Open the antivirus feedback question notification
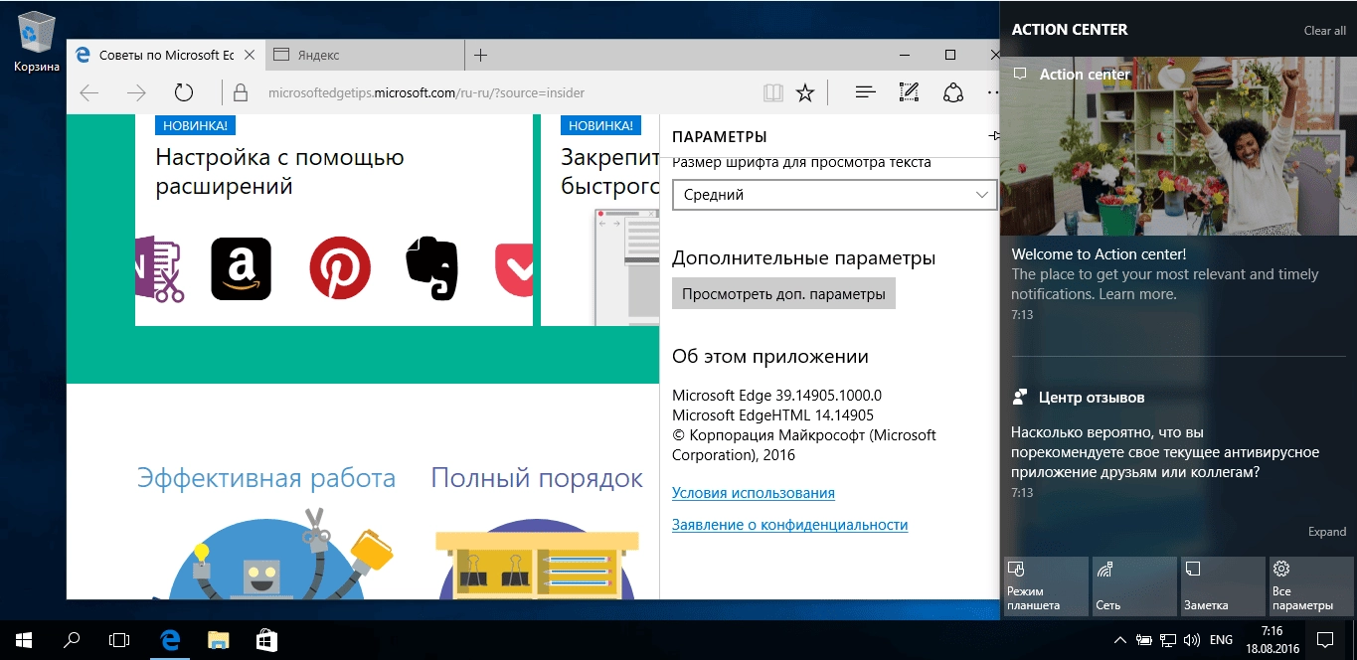The height and width of the screenshot is (660, 1357). point(1165,452)
